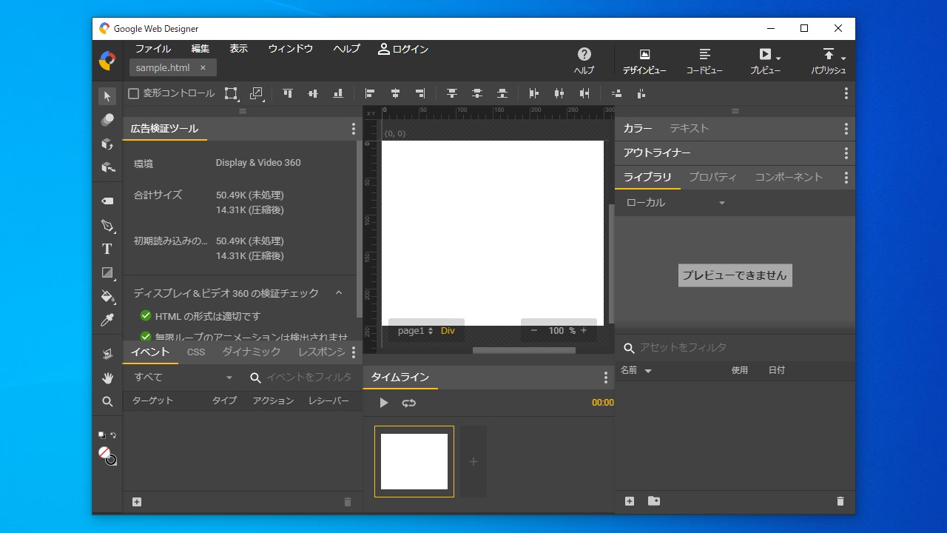Open the page1 page selector
The width and height of the screenshot is (947, 533).
tap(415, 331)
